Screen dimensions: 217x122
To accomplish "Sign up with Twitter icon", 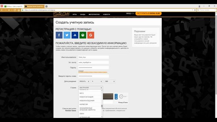I will coord(67,35).
